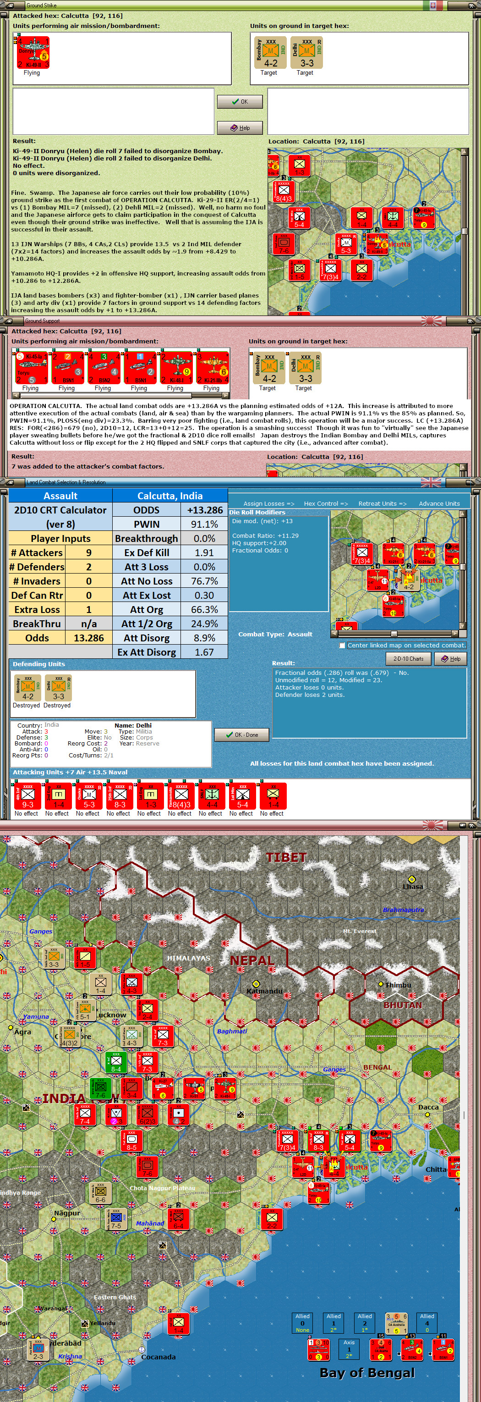Select the Ki-21-IIb bomber counter
The width and height of the screenshot is (481, 1402).
click(x=212, y=369)
